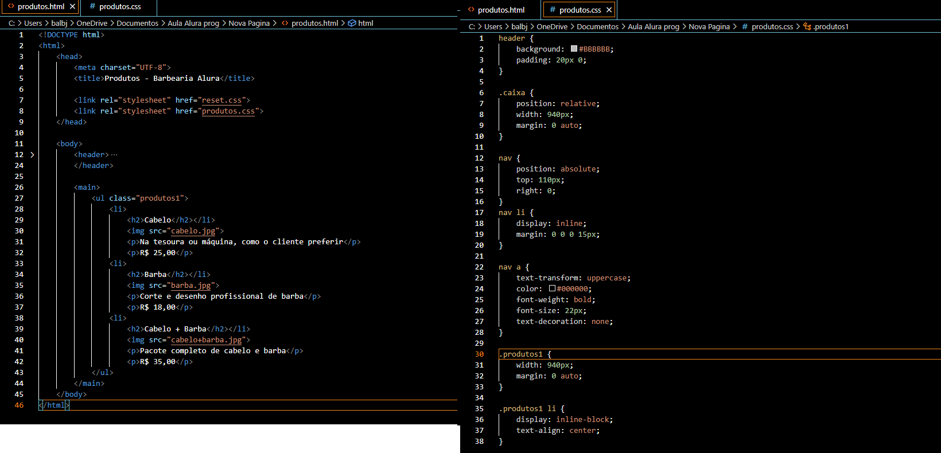
Task: Click 'Corte e desenho profissional de barba' text
Action: click(221, 296)
